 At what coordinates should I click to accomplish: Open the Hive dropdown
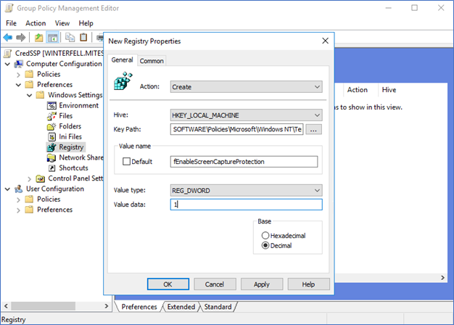click(246, 115)
